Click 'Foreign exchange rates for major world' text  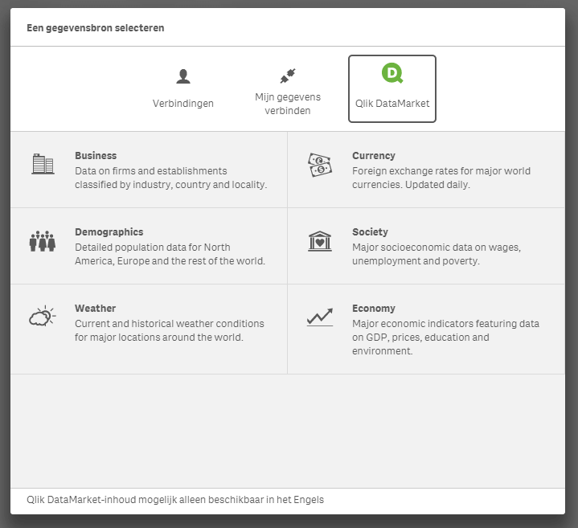click(441, 171)
